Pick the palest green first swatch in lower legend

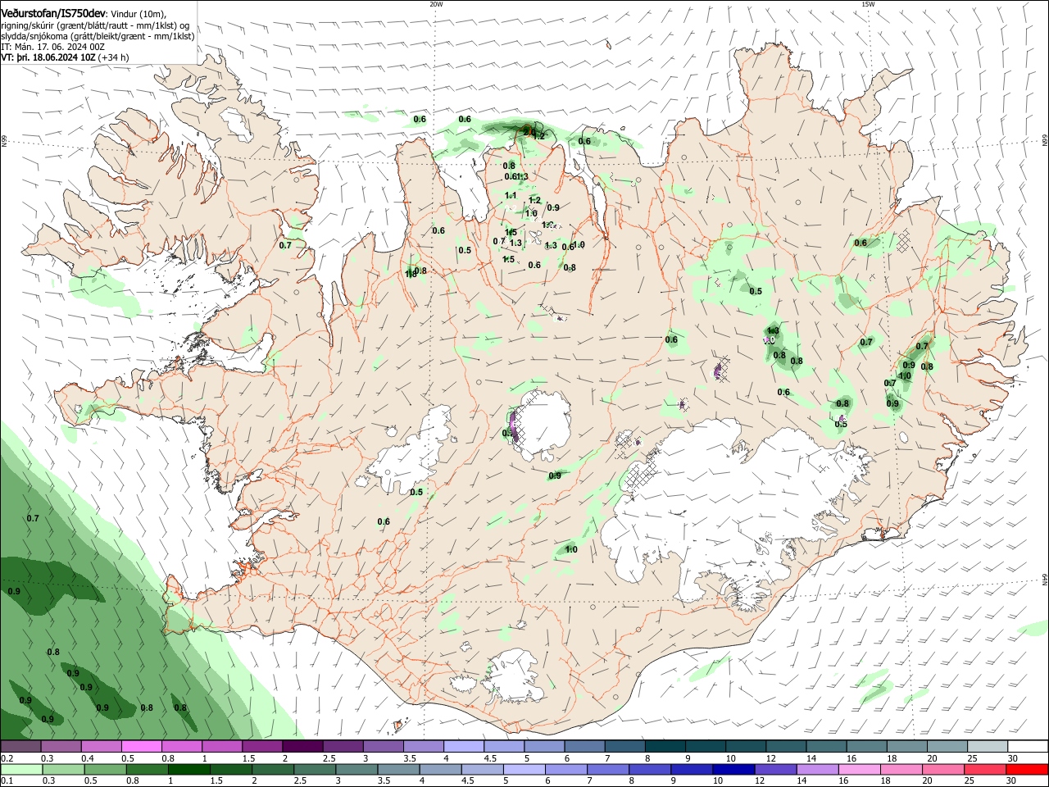(20, 769)
